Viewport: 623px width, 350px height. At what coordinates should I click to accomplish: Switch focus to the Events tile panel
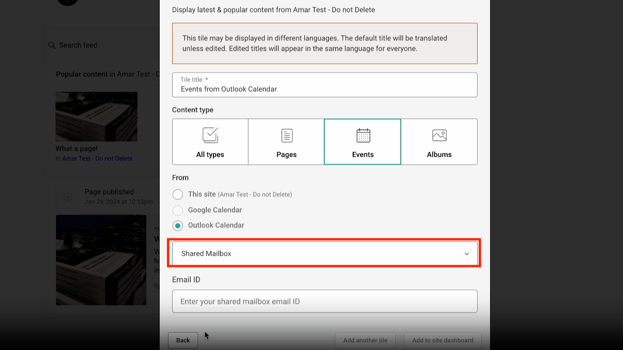click(362, 141)
